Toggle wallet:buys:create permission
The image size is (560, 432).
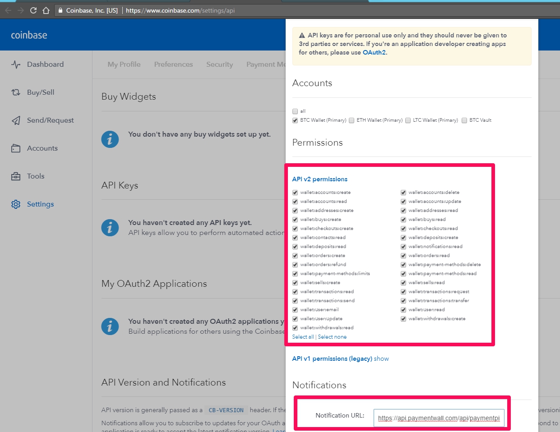[295, 220]
